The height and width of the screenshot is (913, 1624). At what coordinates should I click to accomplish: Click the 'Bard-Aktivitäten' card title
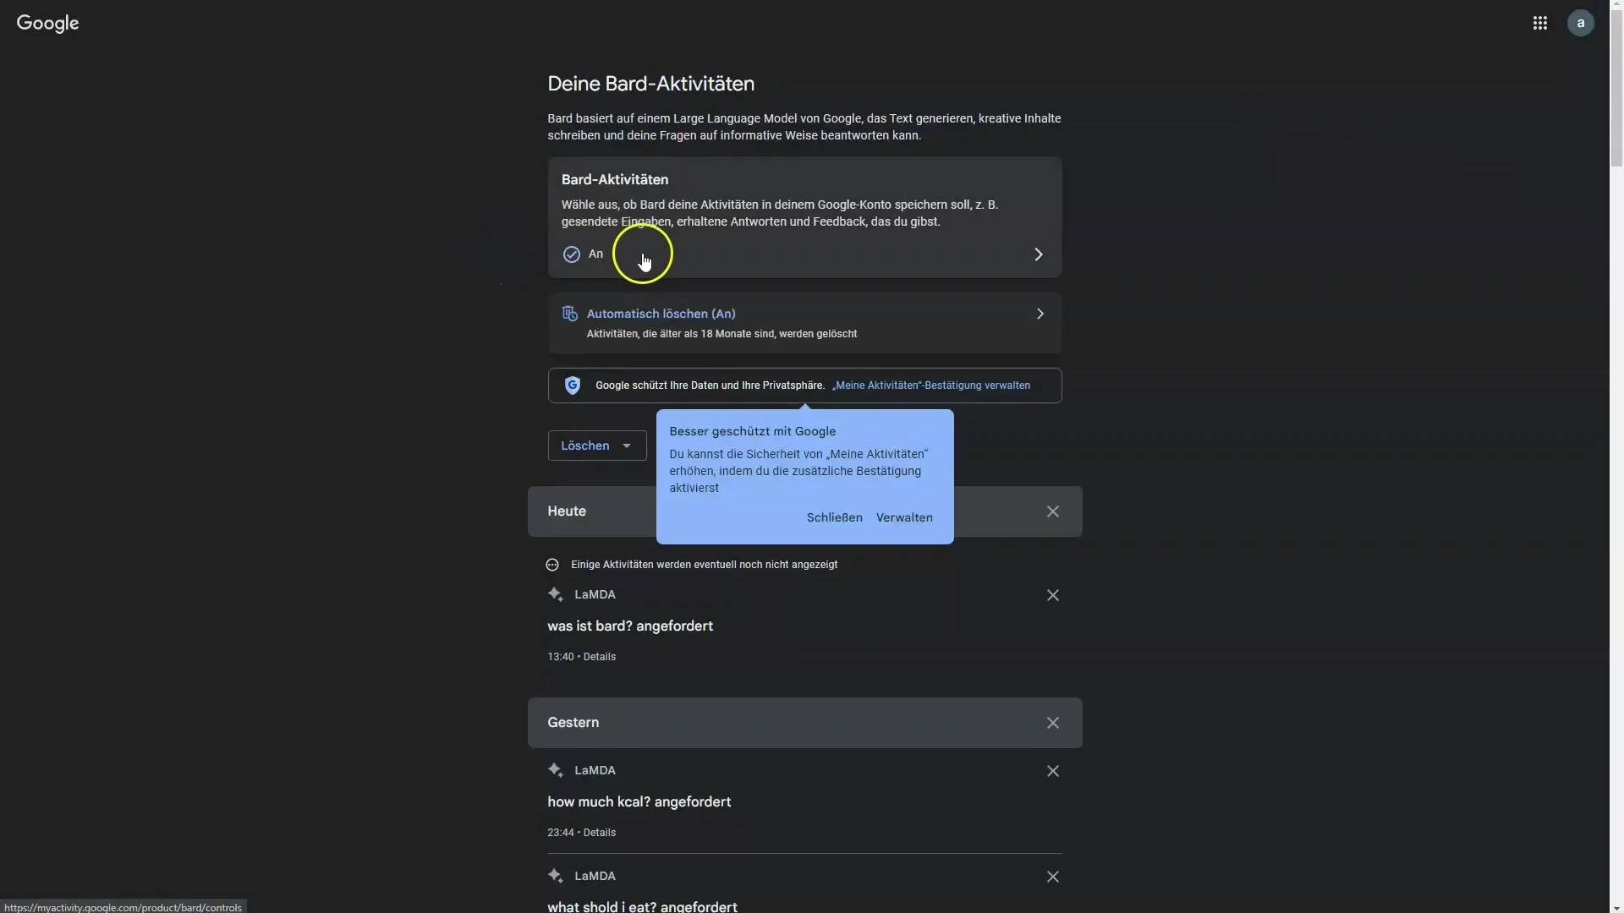click(x=614, y=180)
